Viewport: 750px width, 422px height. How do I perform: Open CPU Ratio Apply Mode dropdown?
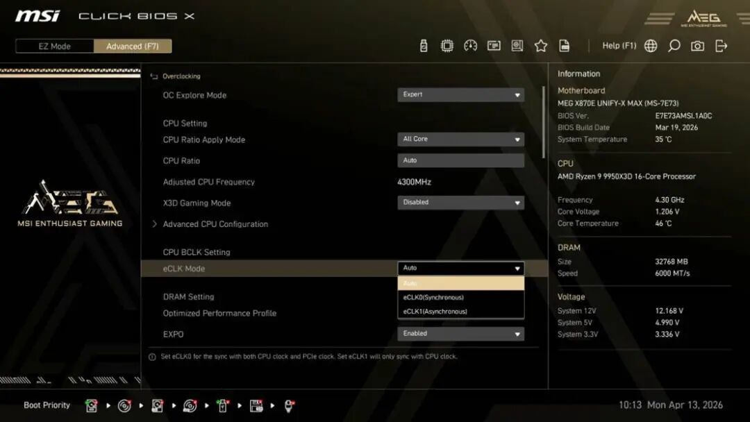click(x=460, y=139)
